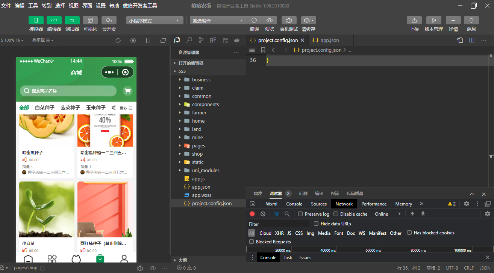Open version management icon
The width and height of the screenshot is (494, 273).
pos(434,20)
